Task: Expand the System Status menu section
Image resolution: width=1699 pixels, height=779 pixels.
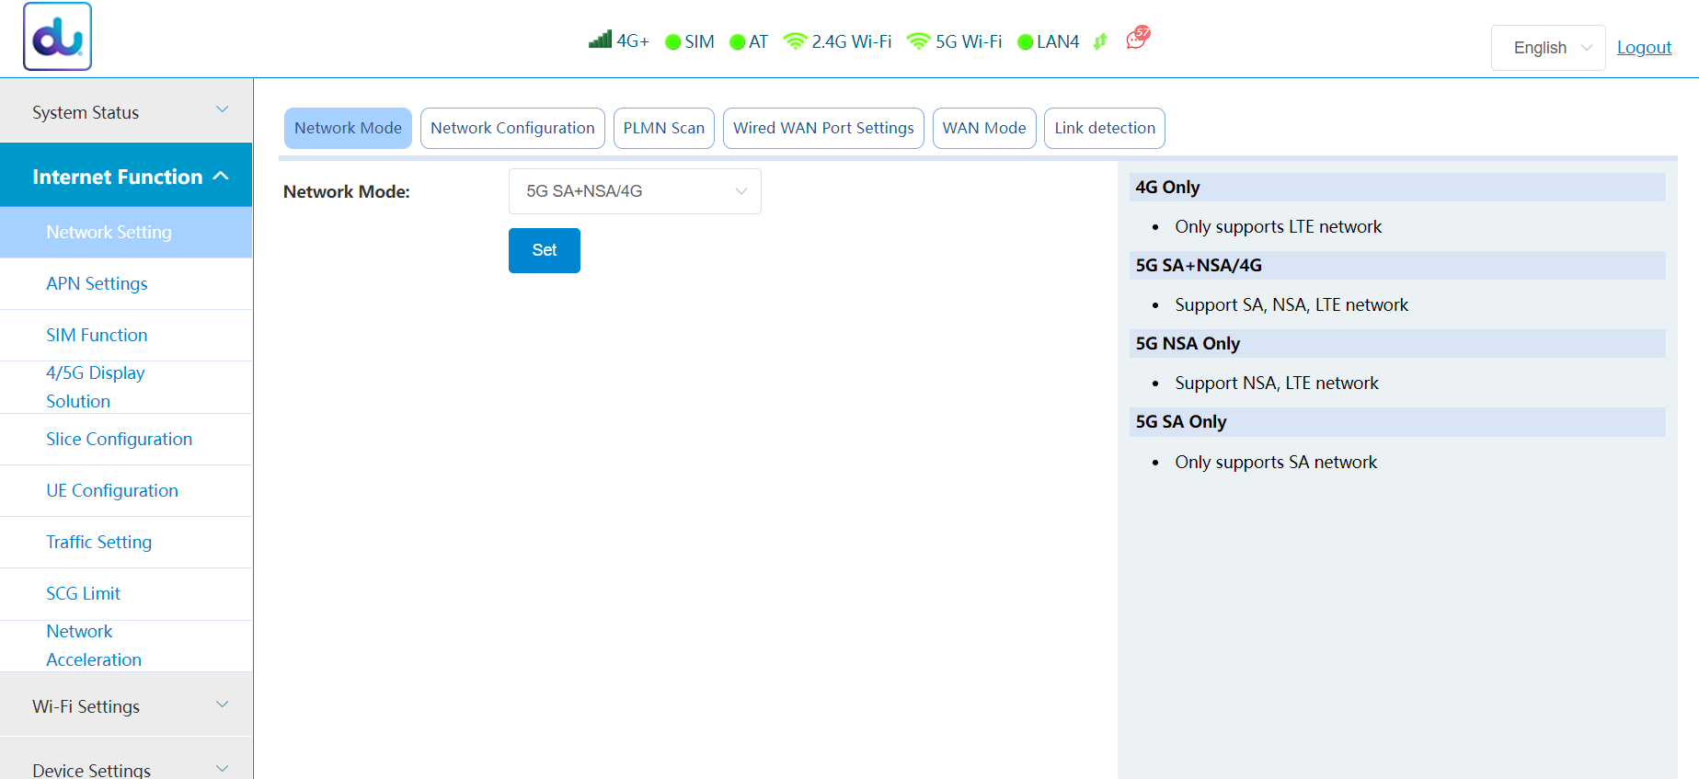Action: (127, 111)
